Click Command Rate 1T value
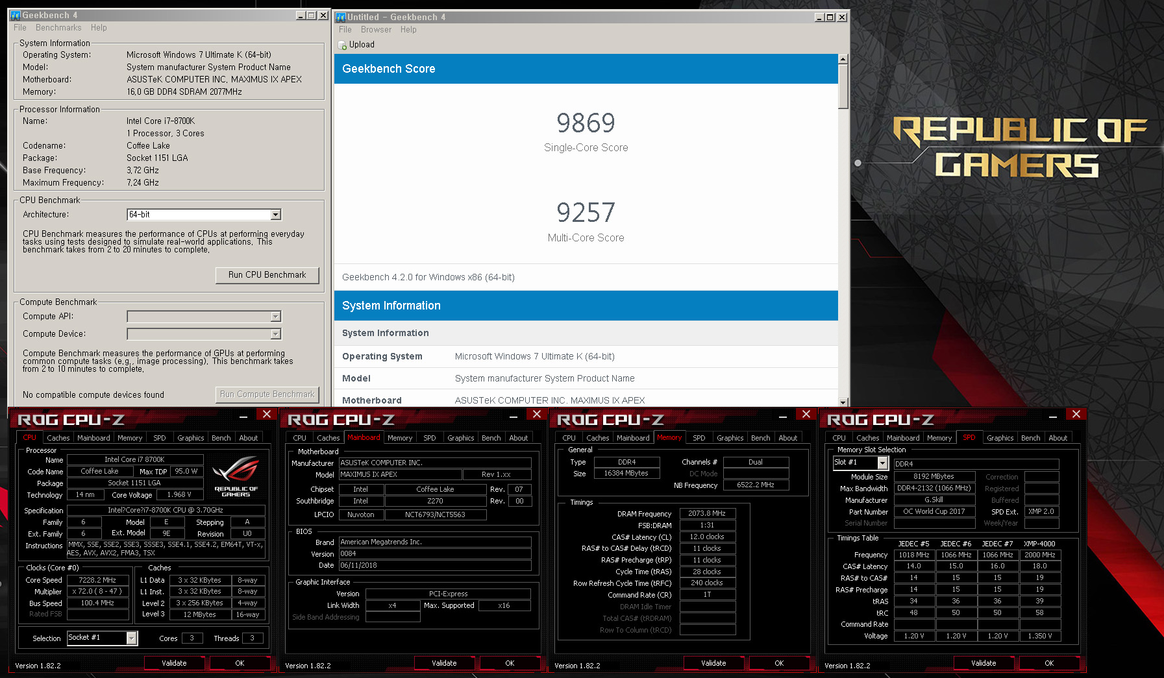Viewport: 1164px width, 678px height. tap(707, 594)
